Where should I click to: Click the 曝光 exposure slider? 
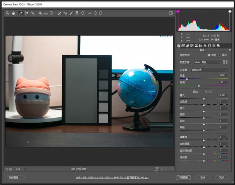[203, 99]
